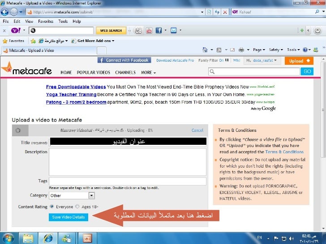Click the compatibility view icon in address bar
Screen dimensions: 326x244
click(x=209, y=12)
